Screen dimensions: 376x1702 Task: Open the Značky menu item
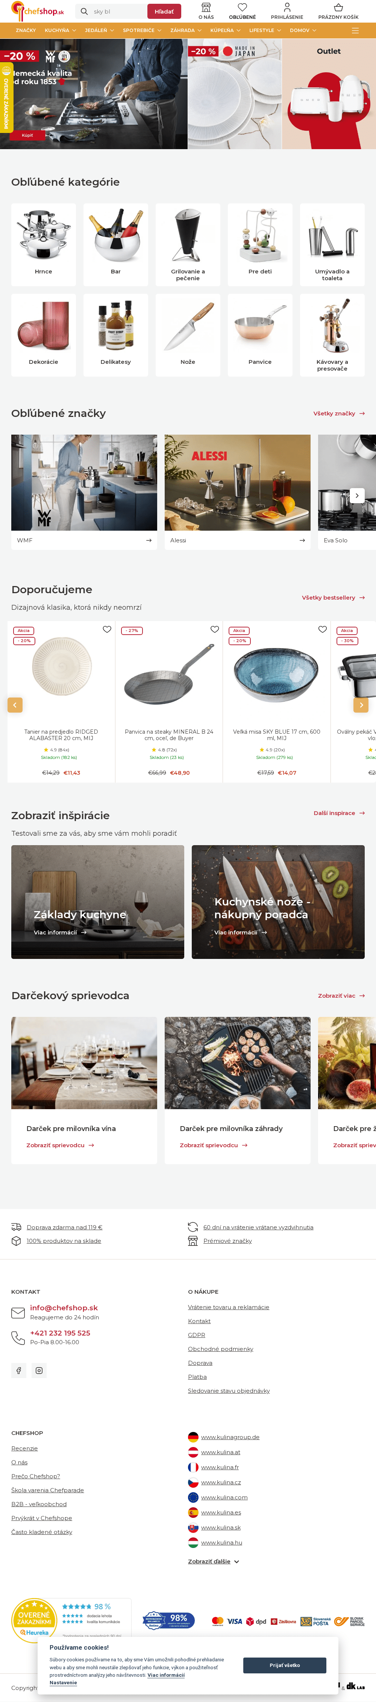click(x=26, y=31)
